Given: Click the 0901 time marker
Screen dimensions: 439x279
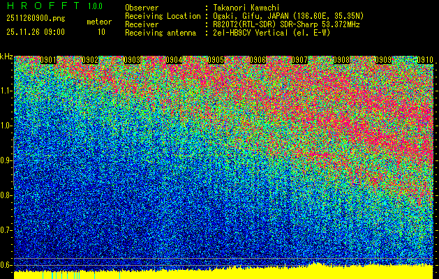Looking at the screenshot, I should click(x=49, y=60).
